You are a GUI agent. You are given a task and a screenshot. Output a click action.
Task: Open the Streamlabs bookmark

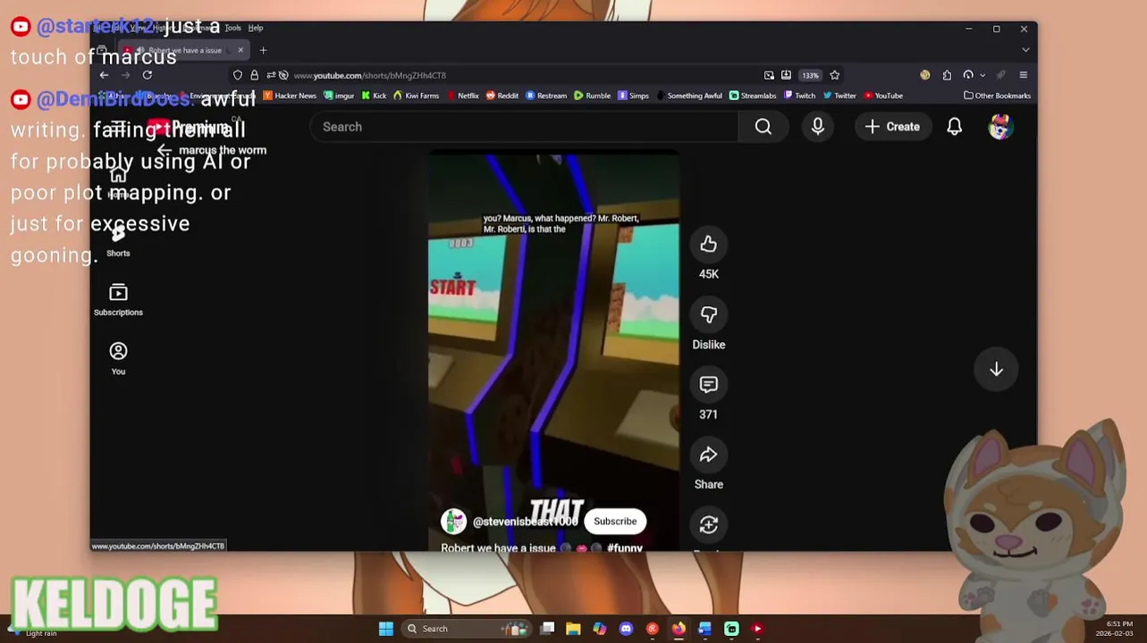coord(753,96)
